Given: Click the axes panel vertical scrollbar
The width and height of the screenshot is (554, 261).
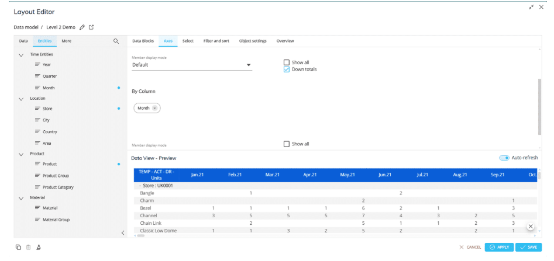Looking at the screenshot, I should coord(539,106).
